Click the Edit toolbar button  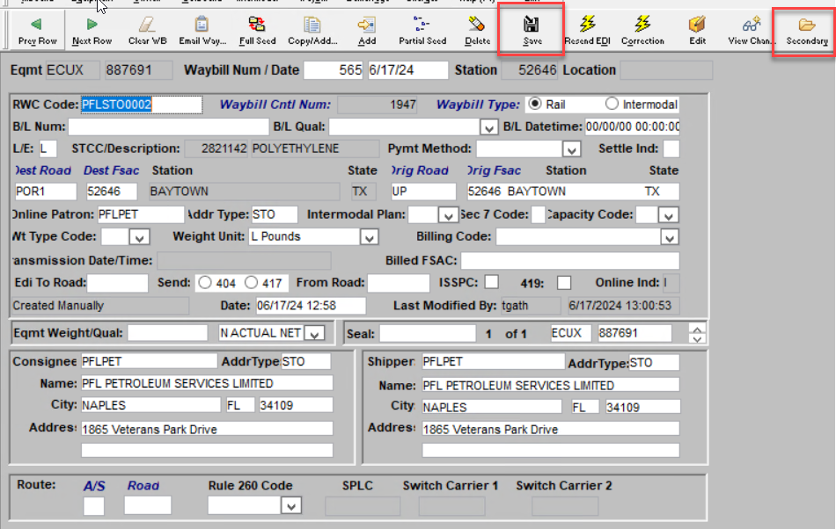(x=697, y=25)
